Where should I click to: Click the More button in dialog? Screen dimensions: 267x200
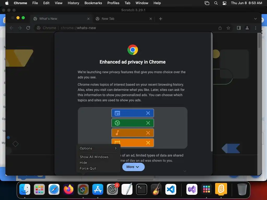point(133,167)
